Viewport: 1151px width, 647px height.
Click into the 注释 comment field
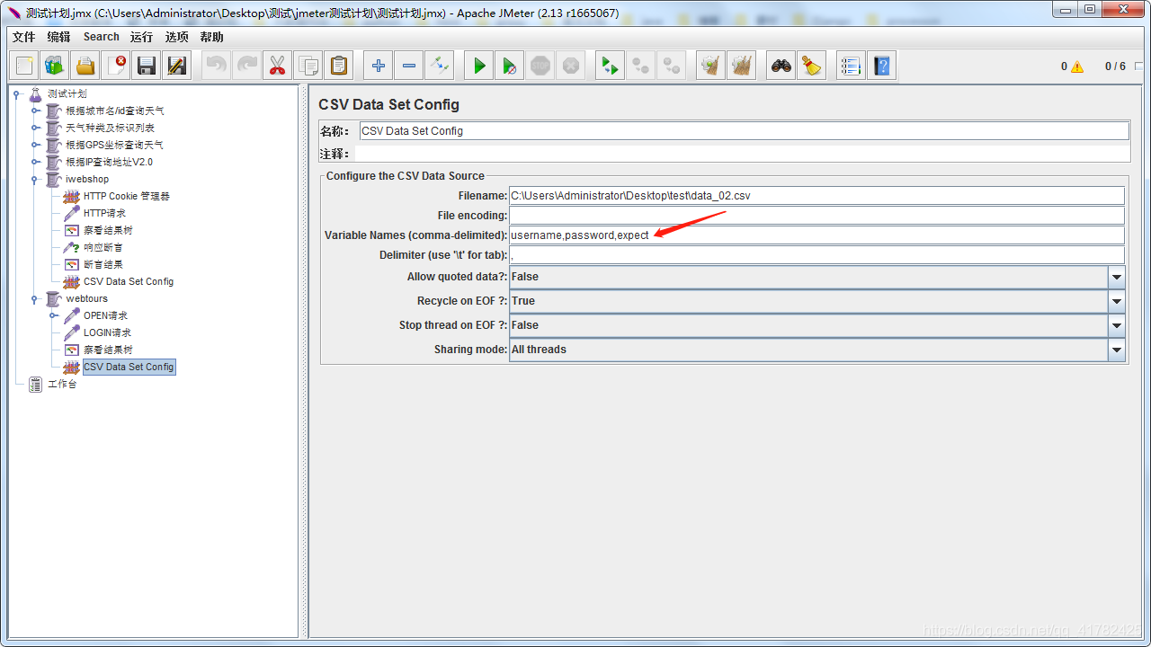pyautogui.click(x=742, y=154)
